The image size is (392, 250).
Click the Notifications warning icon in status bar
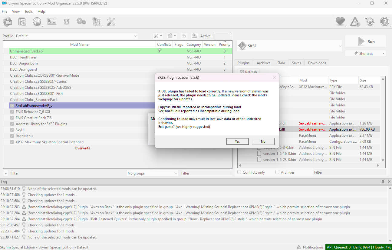299,247
